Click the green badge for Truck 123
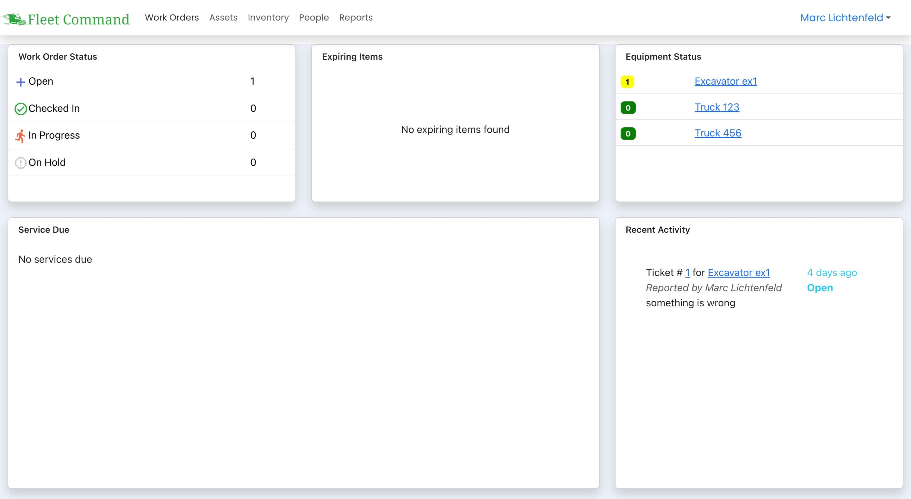Image resolution: width=911 pixels, height=499 pixels. pyautogui.click(x=628, y=108)
